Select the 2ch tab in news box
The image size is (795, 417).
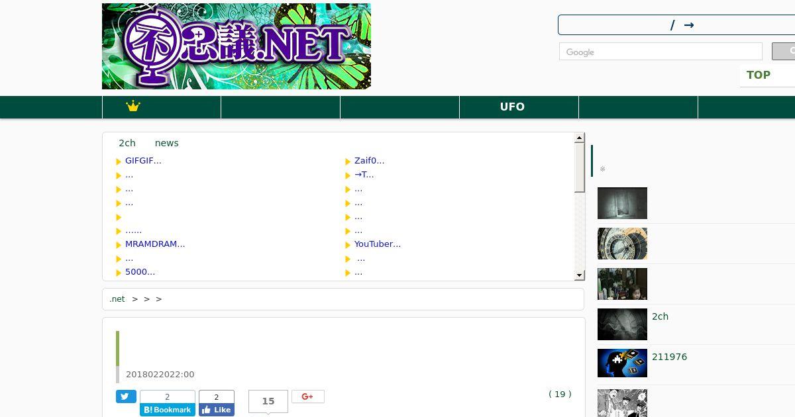pyautogui.click(x=127, y=143)
